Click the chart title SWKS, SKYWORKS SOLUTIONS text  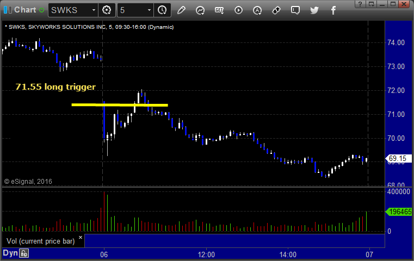pyautogui.click(x=90, y=27)
